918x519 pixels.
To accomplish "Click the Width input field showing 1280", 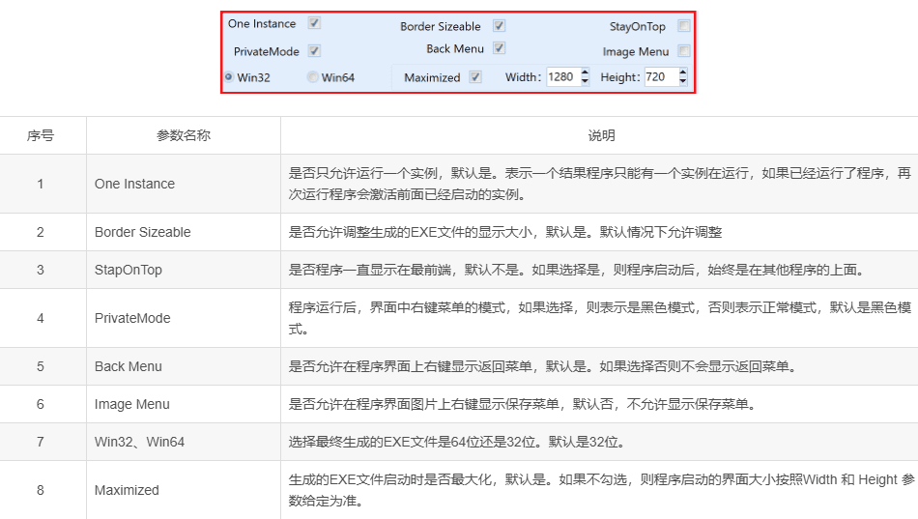I will [561, 77].
